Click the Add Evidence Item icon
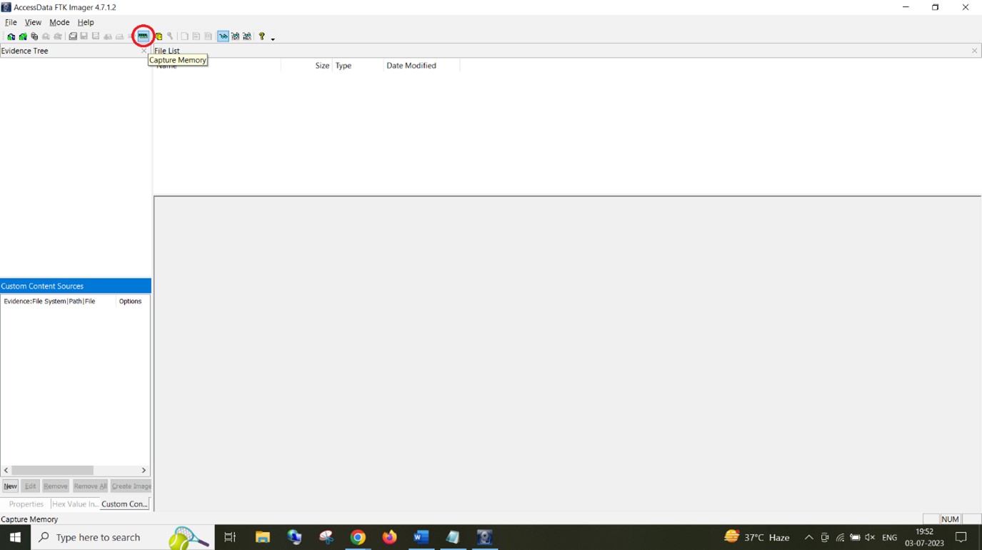Screen dimensions: 982x550 coord(11,36)
